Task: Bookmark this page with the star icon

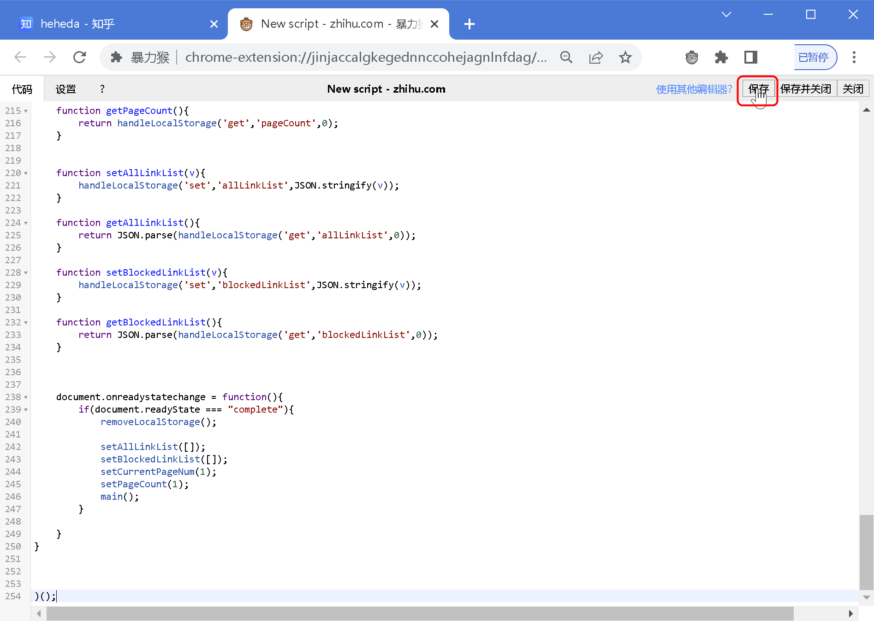Action: (x=625, y=57)
